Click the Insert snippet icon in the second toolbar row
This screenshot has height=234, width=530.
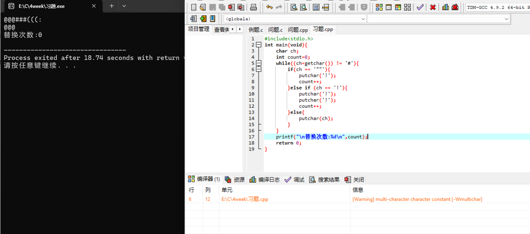(x=193, y=19)
